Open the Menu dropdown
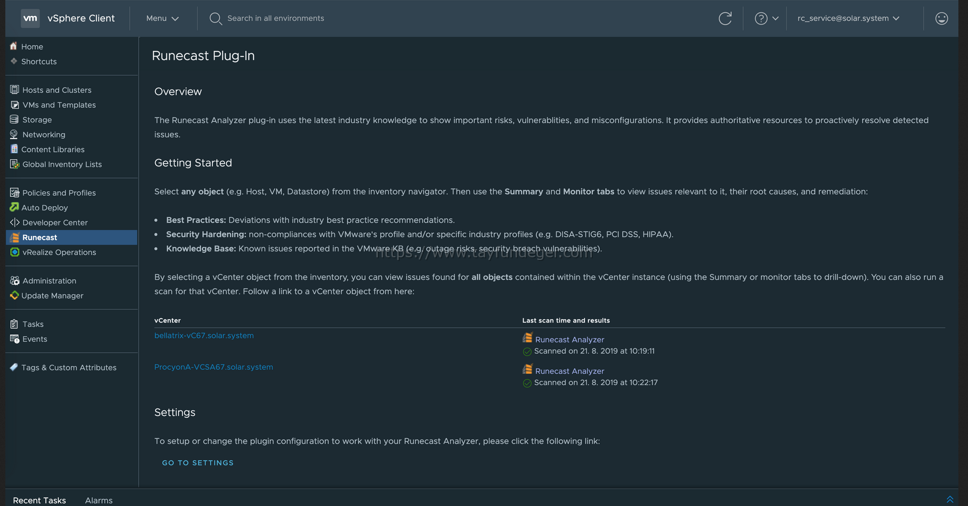The image size is (968, 506). coord(162,18)
